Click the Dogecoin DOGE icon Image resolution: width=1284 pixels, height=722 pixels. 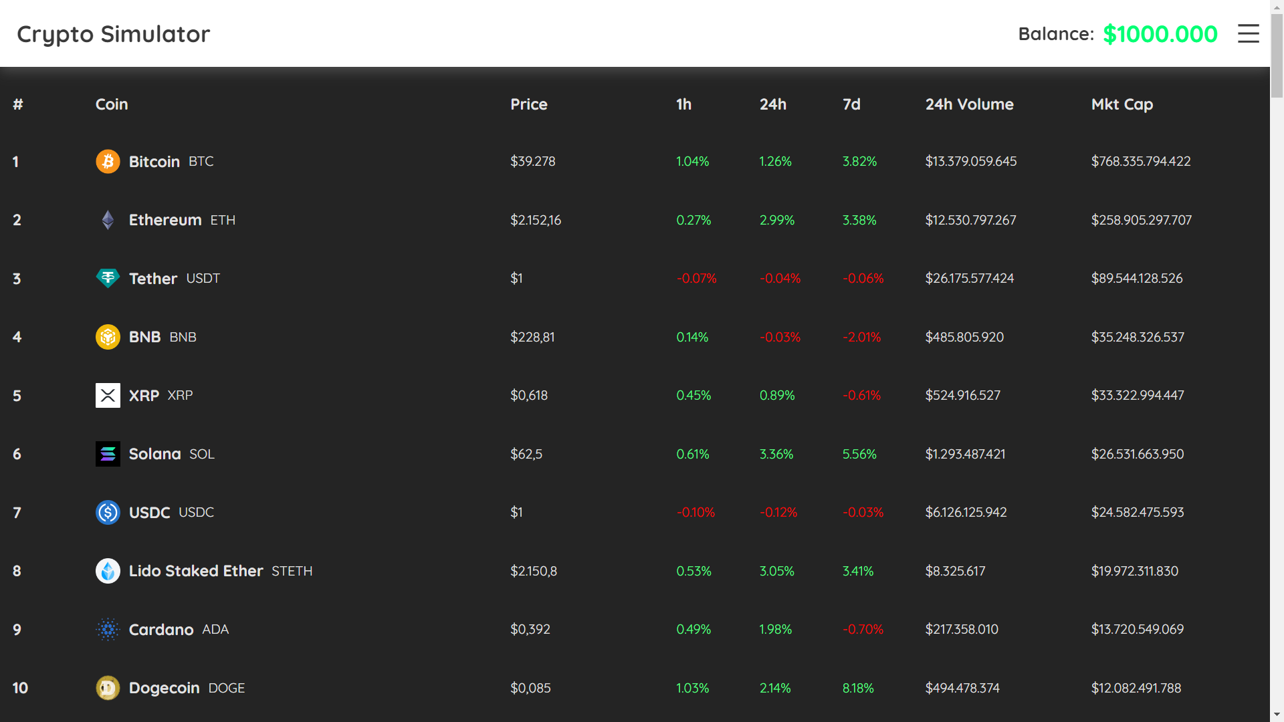pyautogui.click(x=108, y=688)
